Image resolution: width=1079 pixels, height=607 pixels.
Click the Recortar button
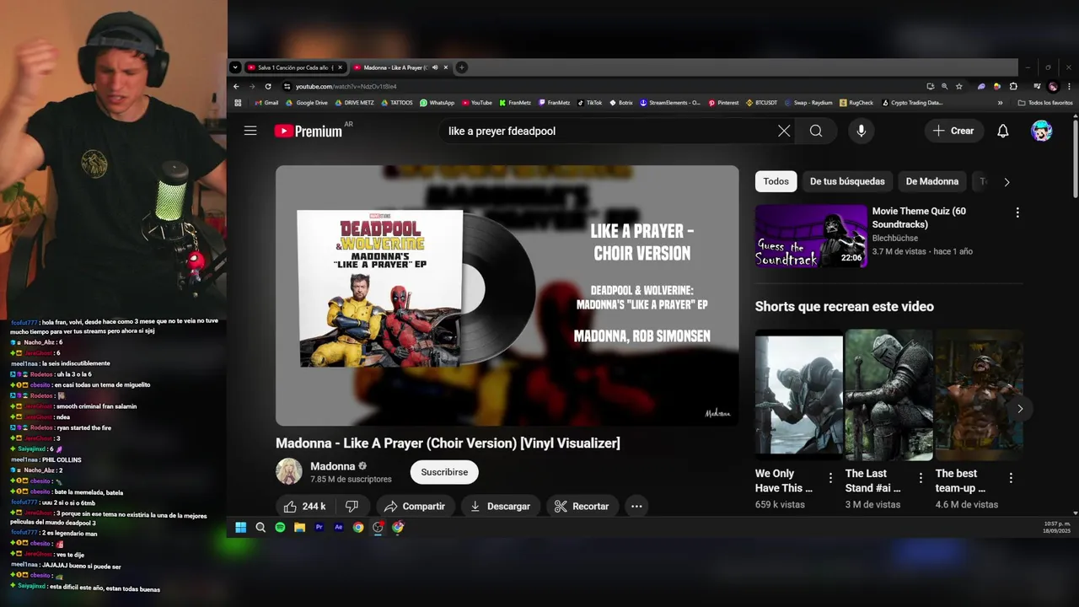(x=582, y=506)
